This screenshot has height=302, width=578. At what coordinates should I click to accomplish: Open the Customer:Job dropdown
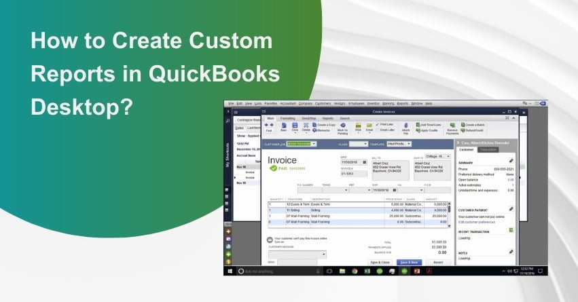click(x=314, y=144)
